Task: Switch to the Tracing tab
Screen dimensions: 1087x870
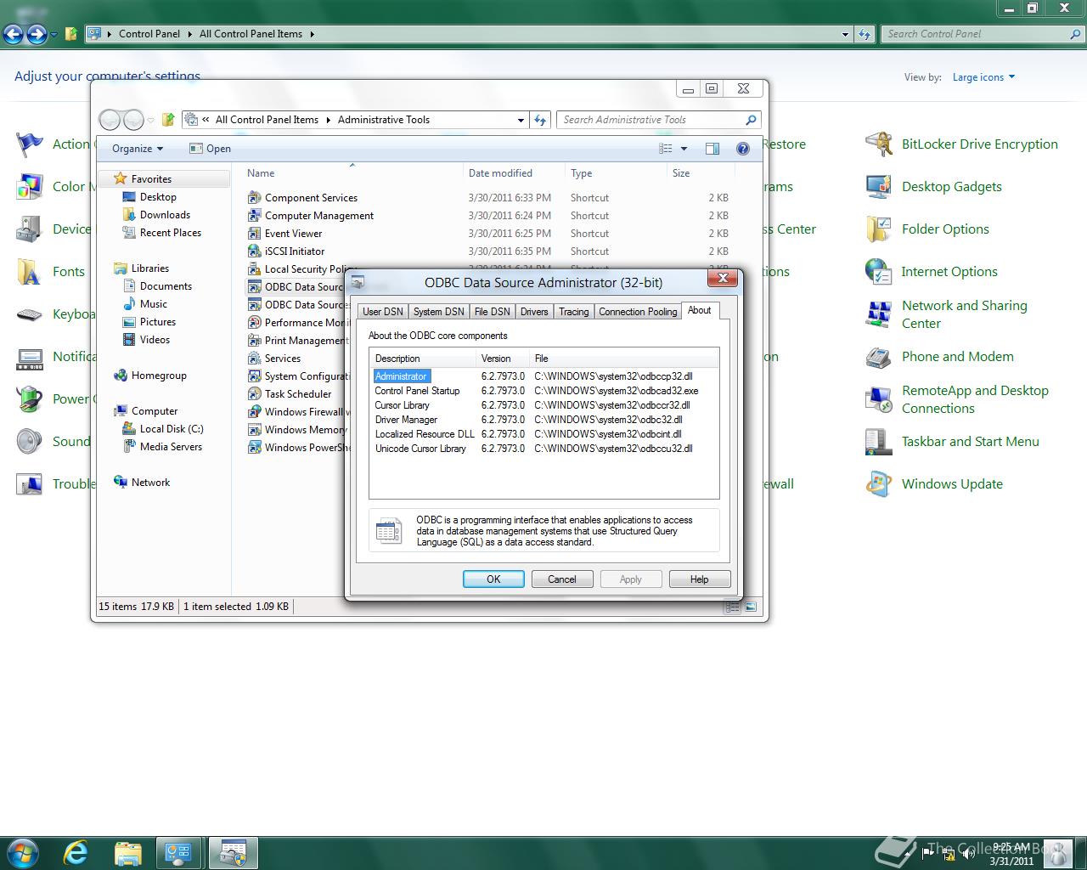Action: pyautogui.click(x=573, y=312)
